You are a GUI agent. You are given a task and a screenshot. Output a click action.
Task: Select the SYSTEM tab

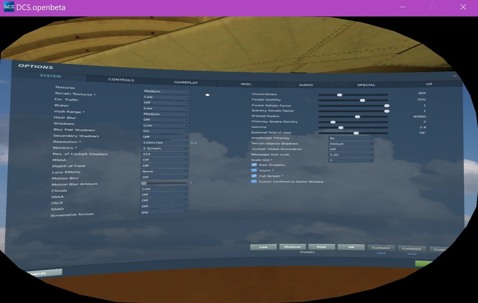[x=50, y=76]
